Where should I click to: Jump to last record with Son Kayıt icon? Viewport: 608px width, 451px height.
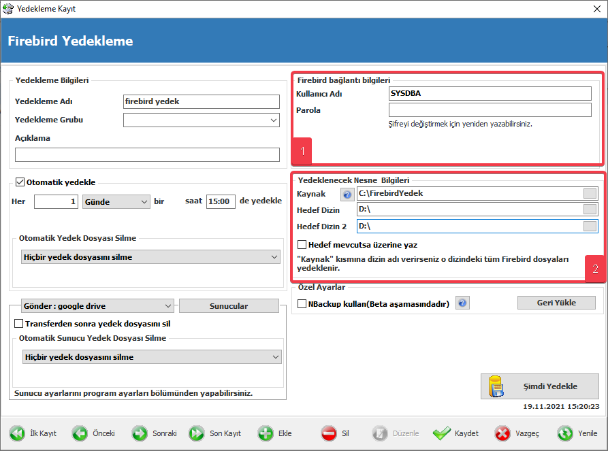(x=197, y=433)
